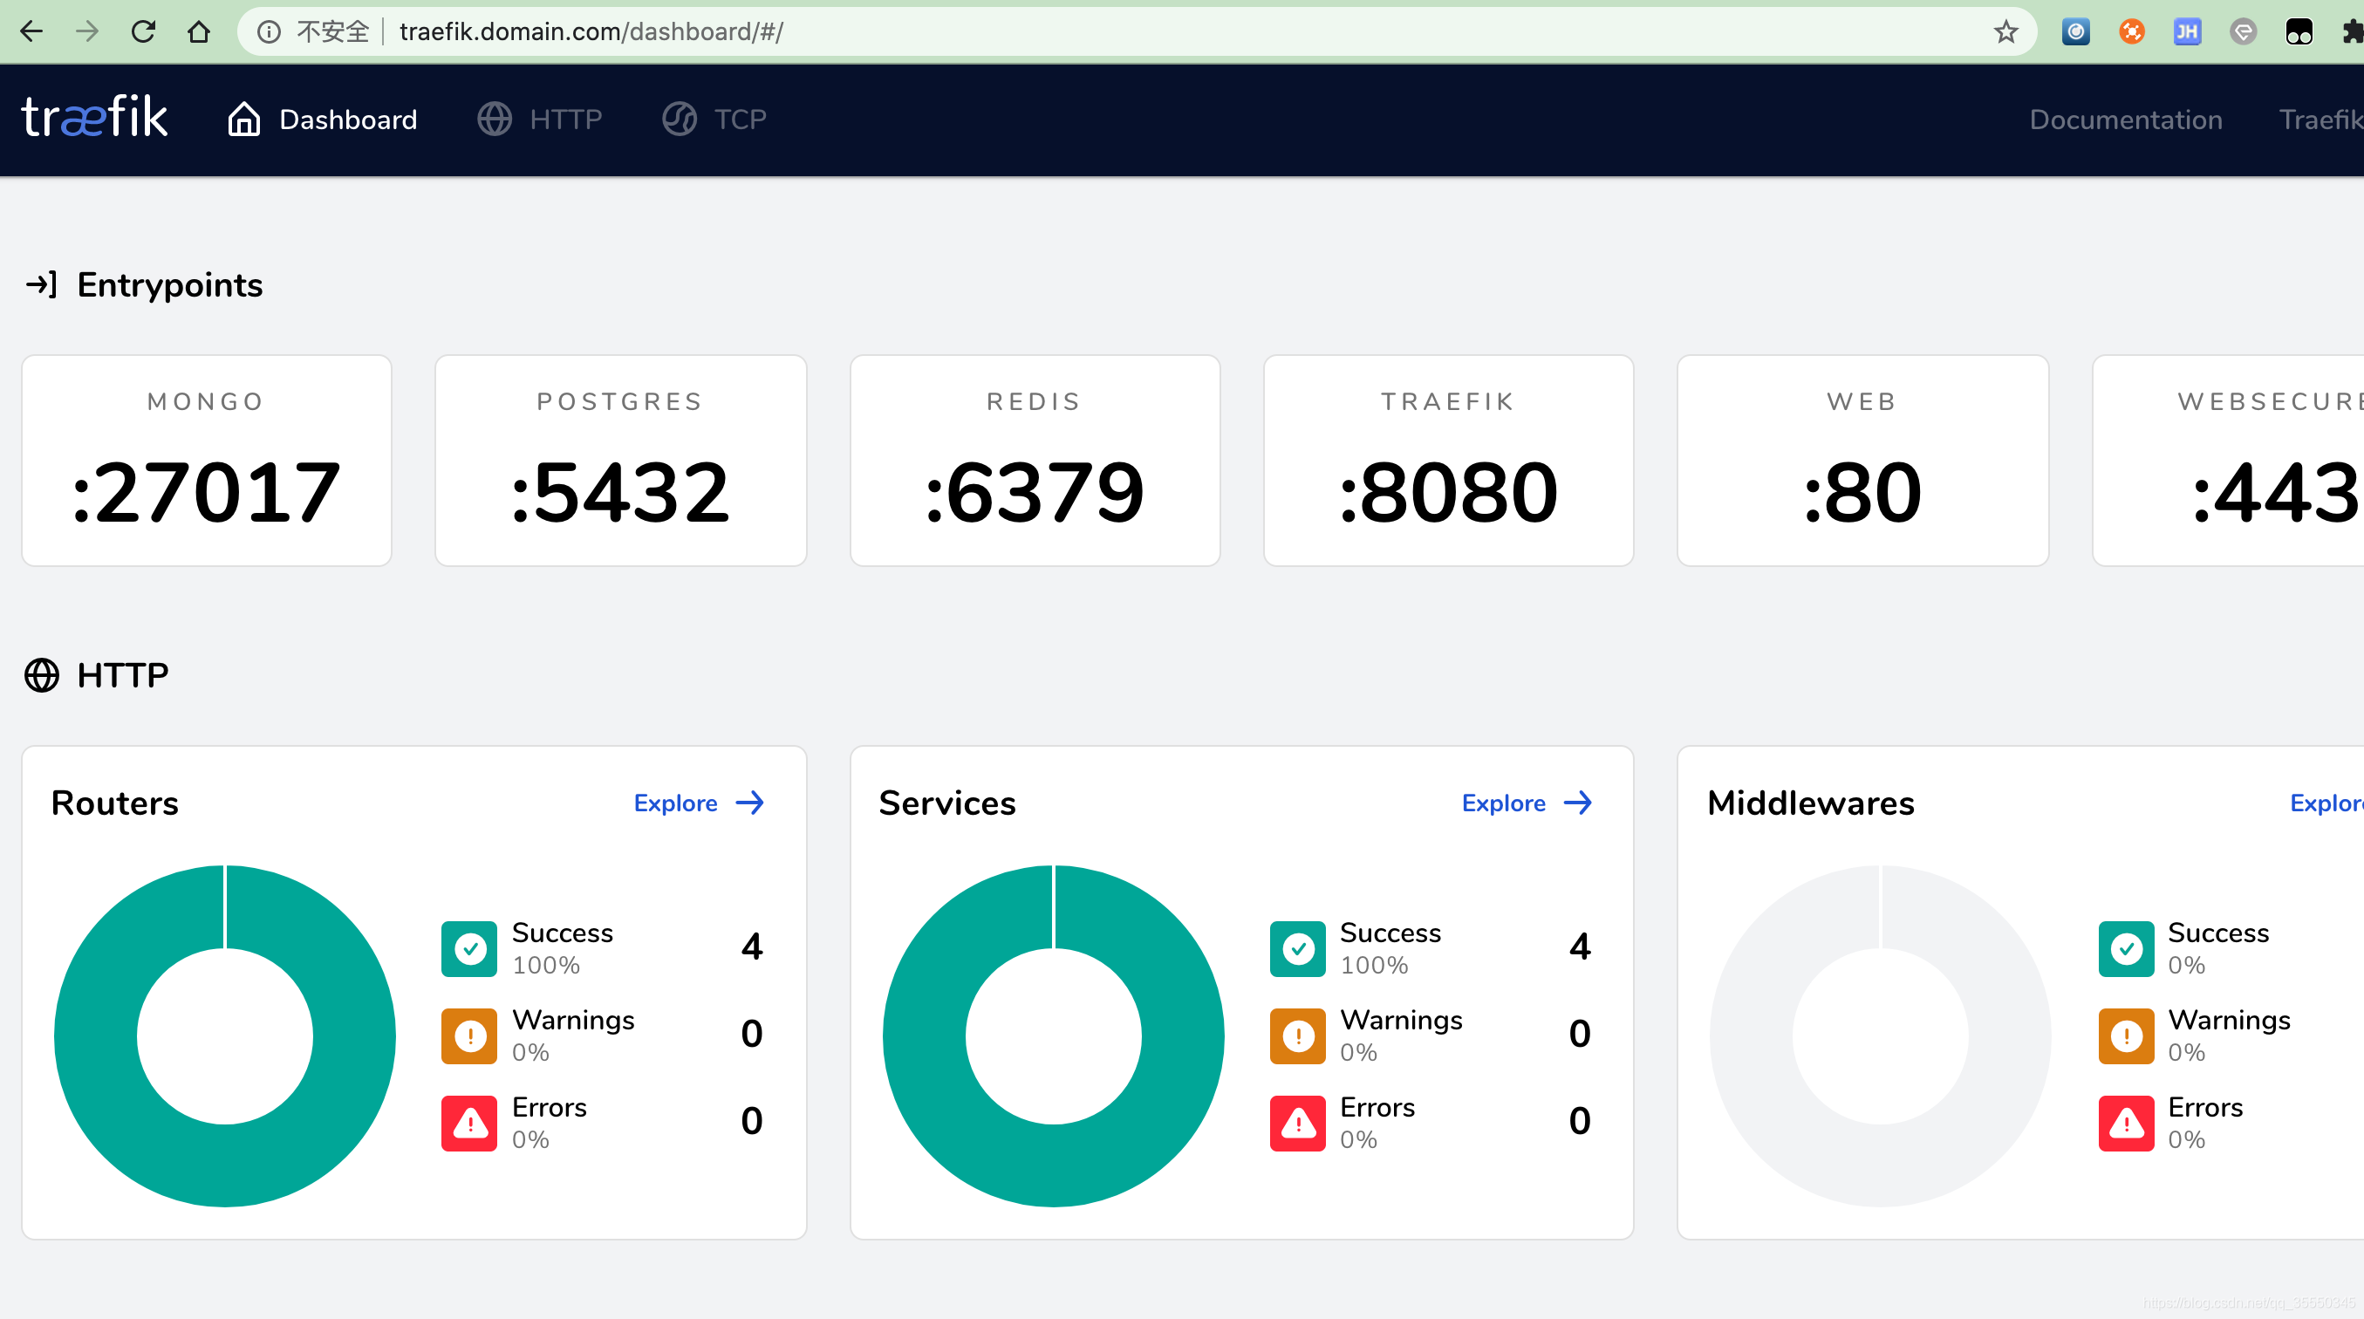Viewport: 2364px width, 1319px height.
Task: Click the Middlewares card title
Action: coord(1811,803)
